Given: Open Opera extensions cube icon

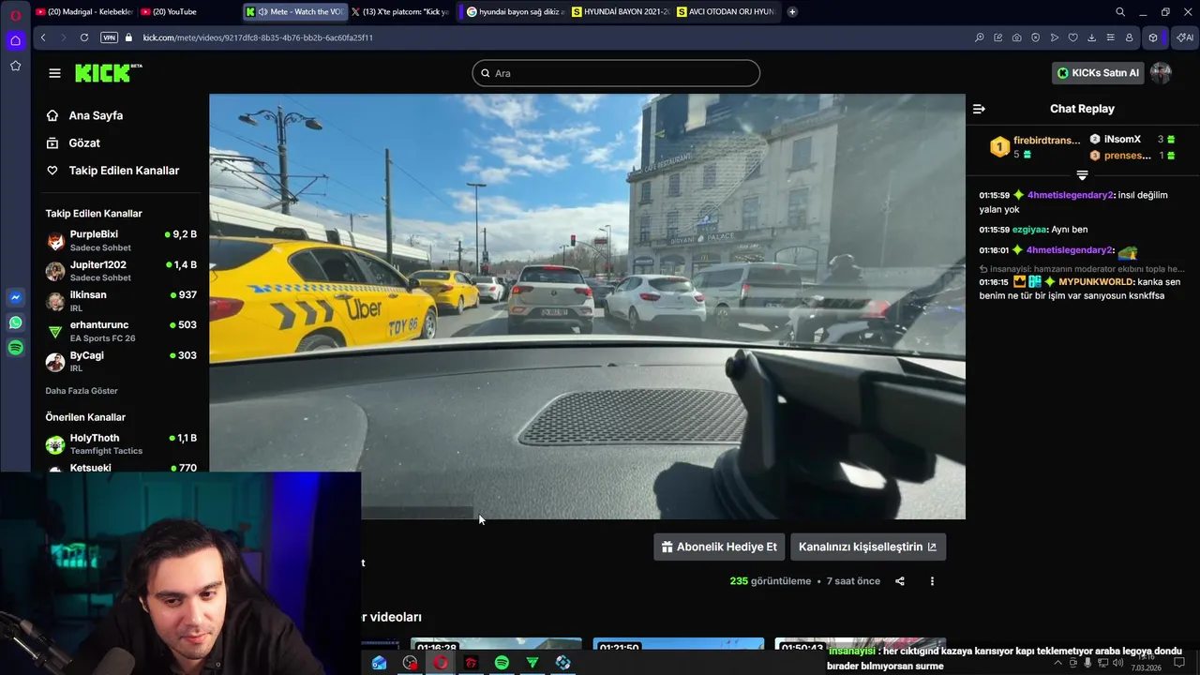Looking at the screenshot, I should (x=1153, y=37).
